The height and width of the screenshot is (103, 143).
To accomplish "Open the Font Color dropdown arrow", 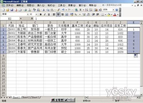I will (x=118, y=15).
